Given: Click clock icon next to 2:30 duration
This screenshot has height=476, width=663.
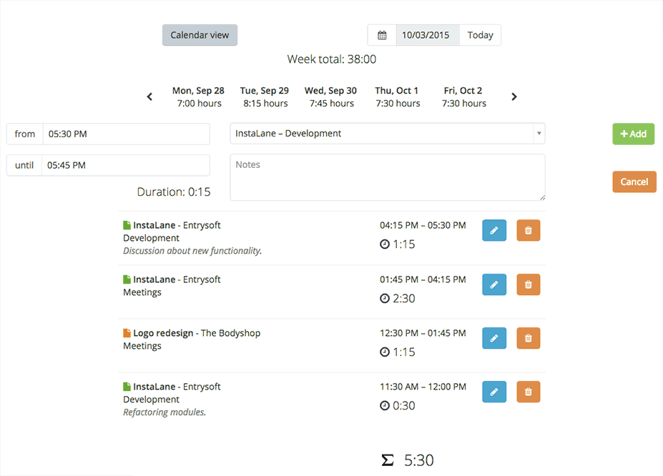Looking at the screenshot, I should [x=384, y=299].
